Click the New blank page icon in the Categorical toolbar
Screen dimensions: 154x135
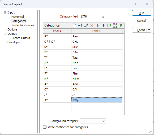tap(74, 25)
